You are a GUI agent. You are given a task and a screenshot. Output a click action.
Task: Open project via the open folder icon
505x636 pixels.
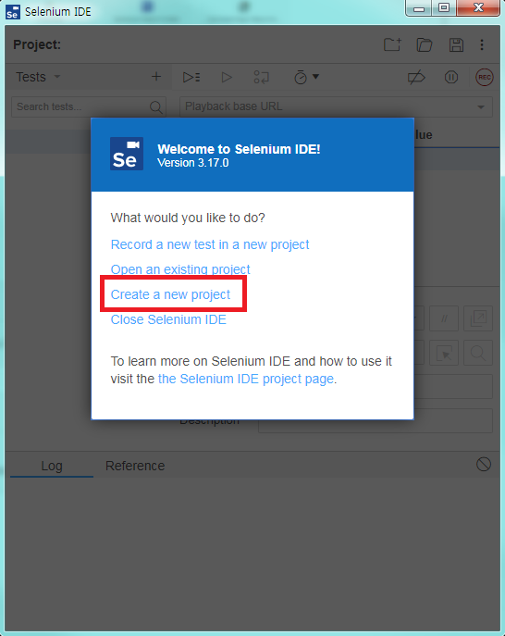(x=425, y=44)
